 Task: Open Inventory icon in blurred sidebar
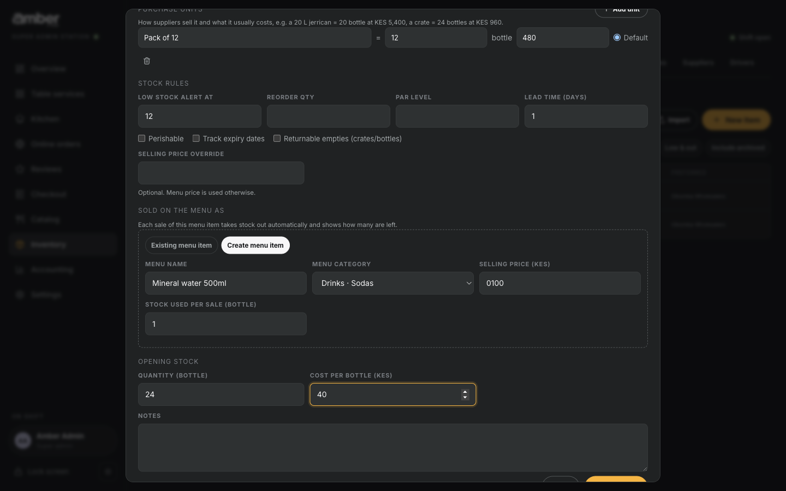[x=20, y=244]
